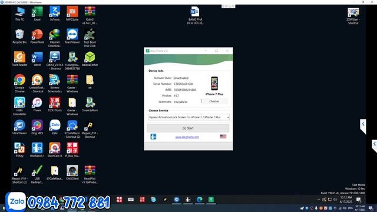Launch the UltraViewer desktop shortcut
Viewport: 377px width, 212px height.
19,127
